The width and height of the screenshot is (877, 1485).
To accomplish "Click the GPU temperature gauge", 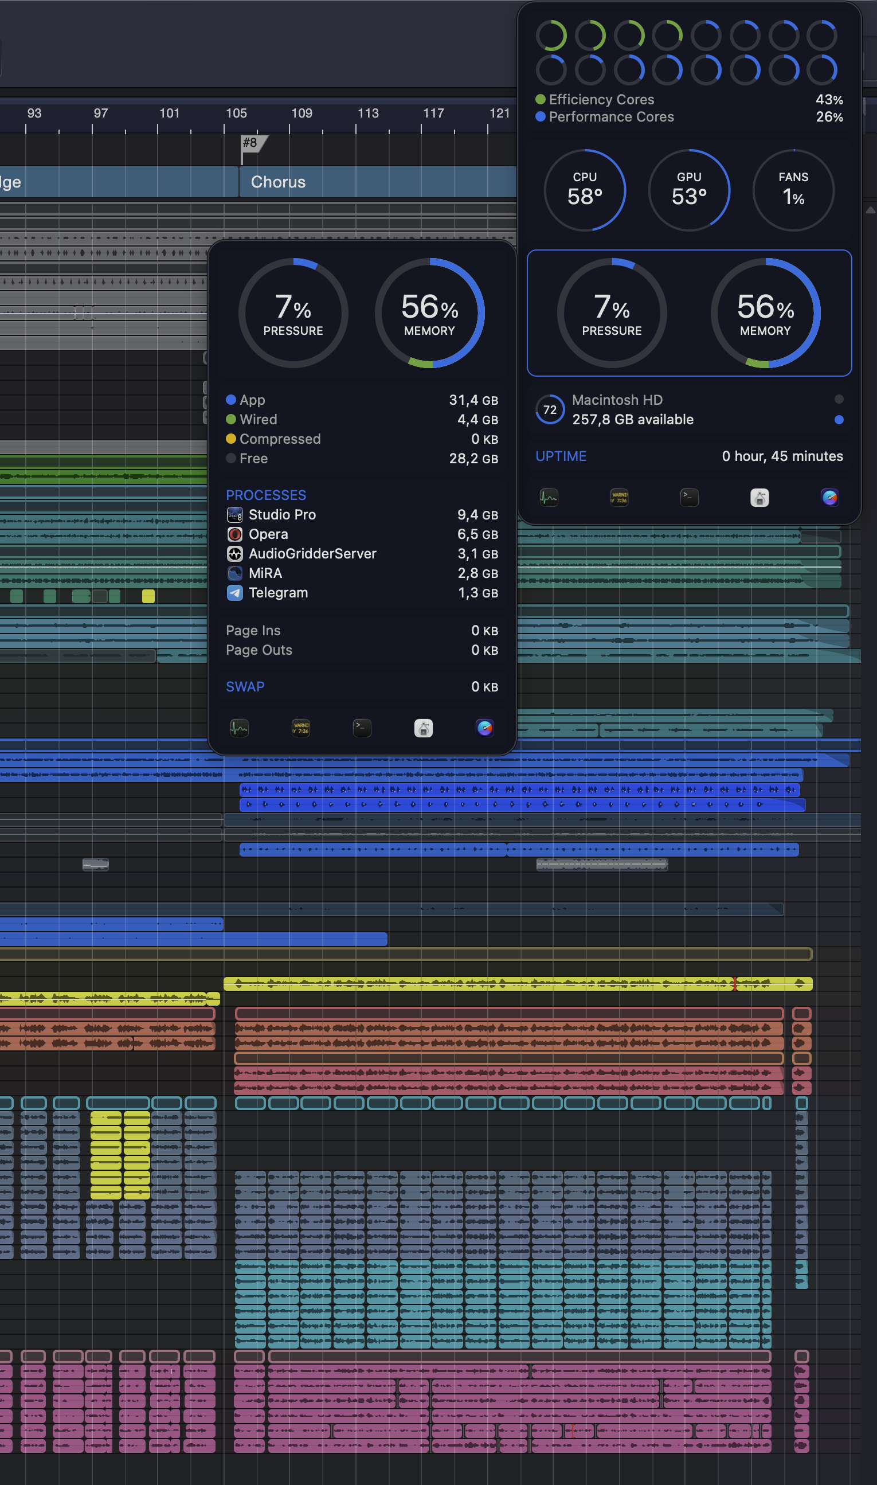I will pyautogui.click(x=689, y=190).
